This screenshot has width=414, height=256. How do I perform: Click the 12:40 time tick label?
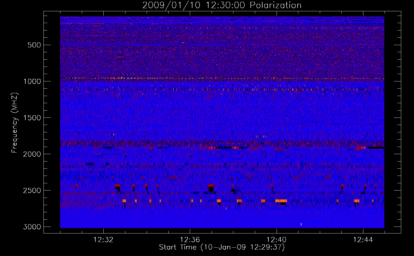click(x=276, y=240)
